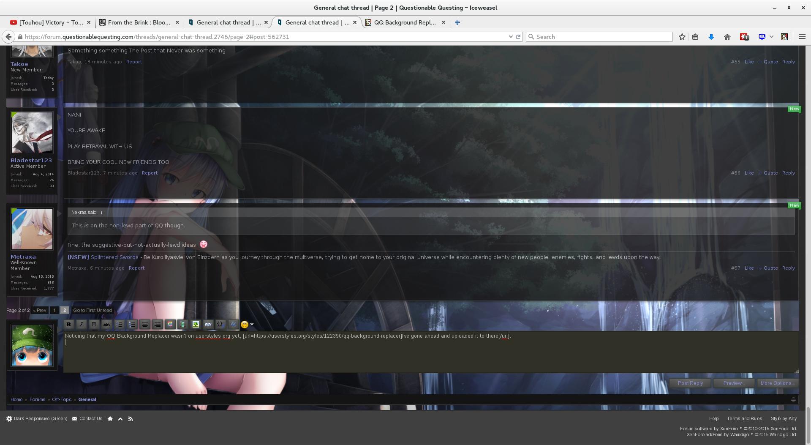Follow the arrow next to 'Nekraa said:'
811x445 pixels.
click(101, 213)
